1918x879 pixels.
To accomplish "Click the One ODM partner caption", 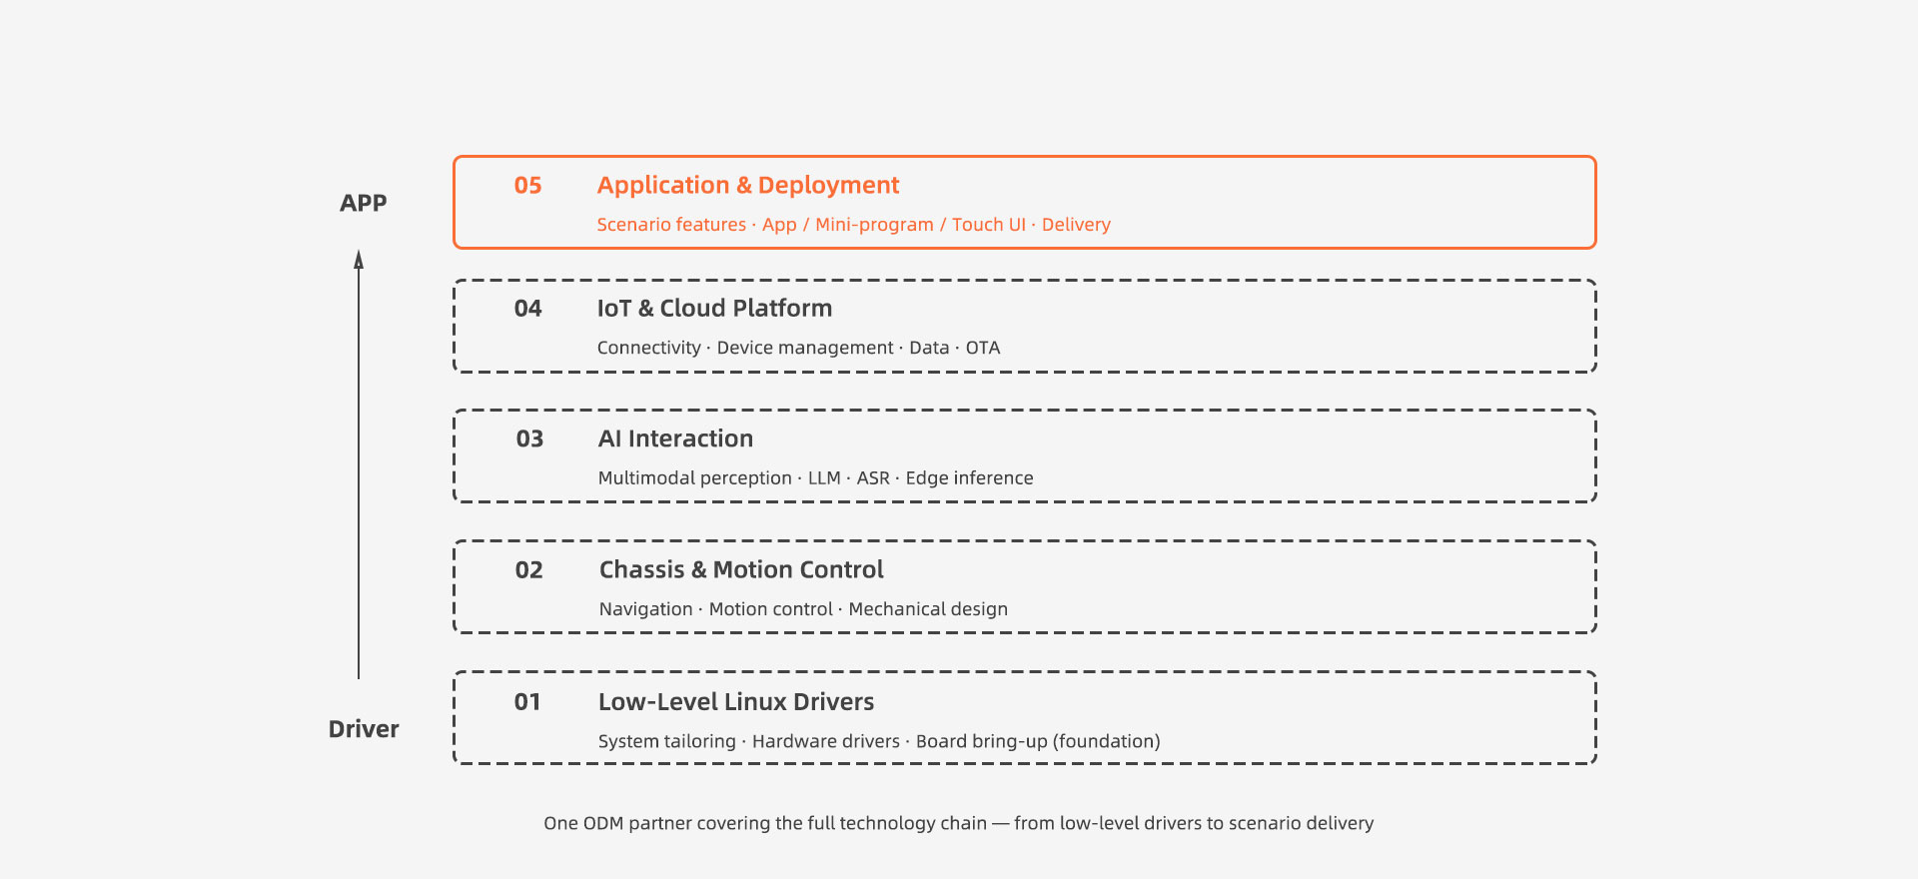I will tap(959, 823).
